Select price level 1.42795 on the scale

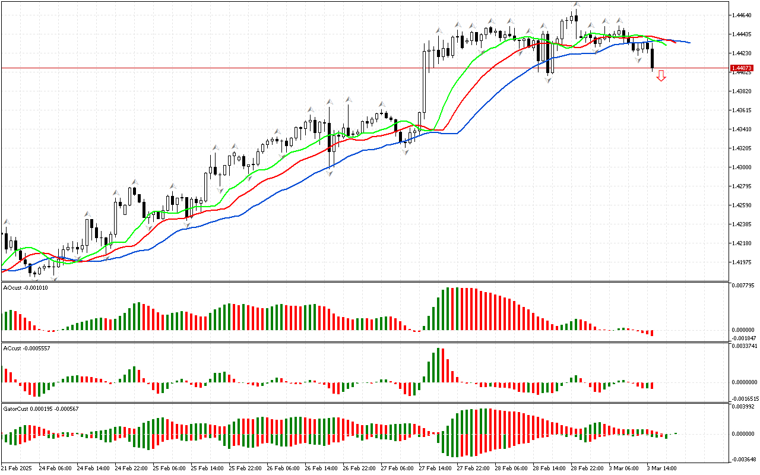pos(742,186)
